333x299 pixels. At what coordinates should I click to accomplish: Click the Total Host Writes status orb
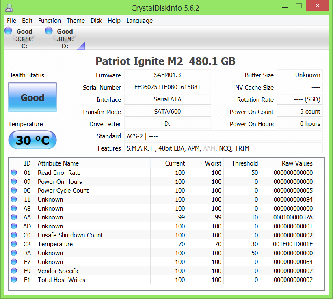14,280
